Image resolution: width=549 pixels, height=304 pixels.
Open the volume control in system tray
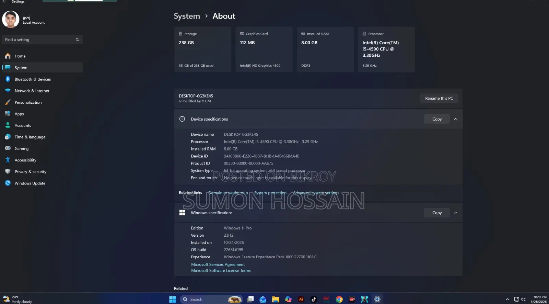pos(523,300)
